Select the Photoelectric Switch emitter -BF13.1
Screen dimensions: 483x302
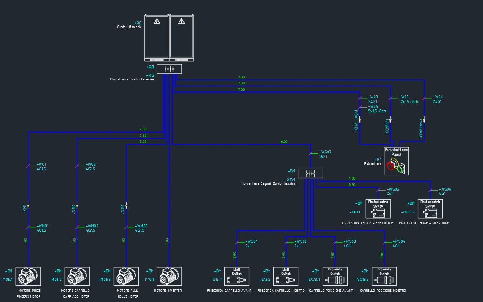pyautogui.click(x=378, y=208)
